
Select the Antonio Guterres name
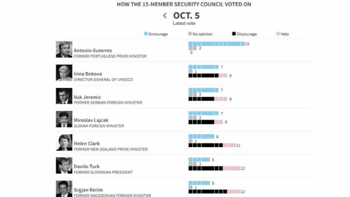pos(93,50)
